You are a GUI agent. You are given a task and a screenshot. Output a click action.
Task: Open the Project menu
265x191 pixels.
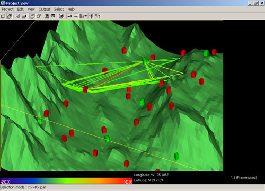(x=7, y=9)
